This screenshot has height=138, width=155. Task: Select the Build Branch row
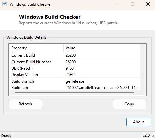click(75, 81)
